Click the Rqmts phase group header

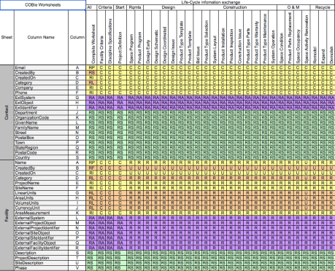coord(135,7)
